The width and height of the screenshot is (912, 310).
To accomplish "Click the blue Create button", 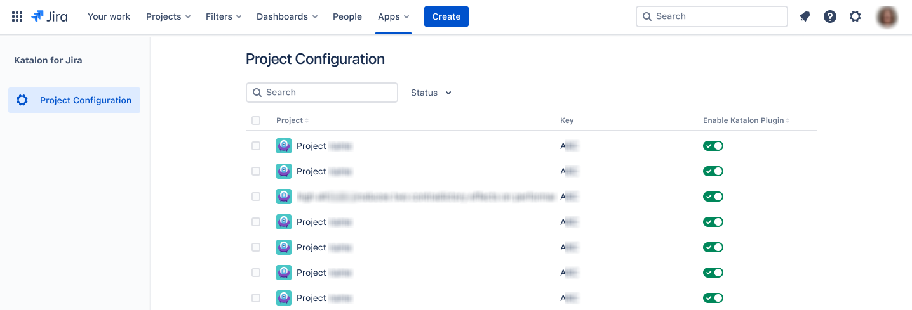I will [446, 16].
